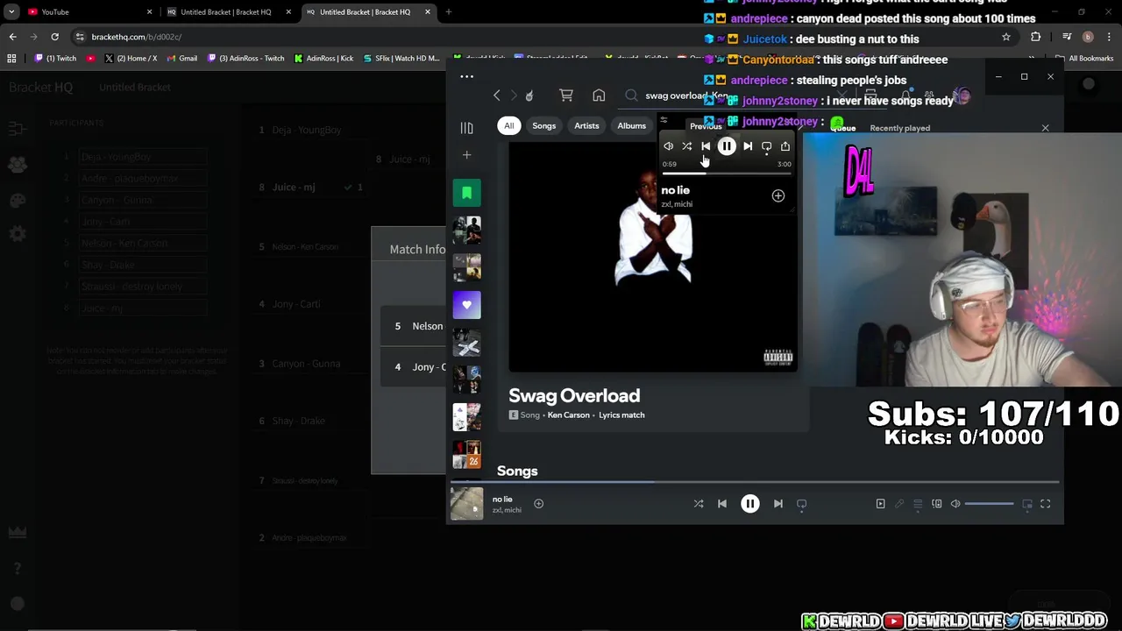This screenshot has height=631, width=1122.
Task: Open the Chrome tab search dropdown
Action: tap(11, 12)
